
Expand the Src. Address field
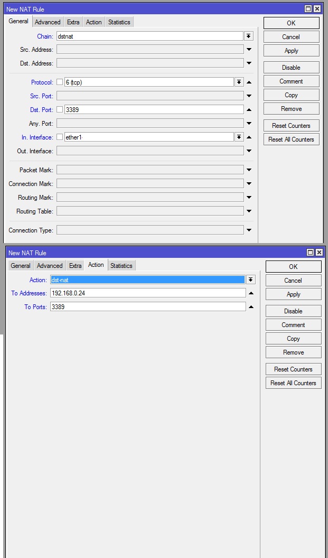click(249, 50)
